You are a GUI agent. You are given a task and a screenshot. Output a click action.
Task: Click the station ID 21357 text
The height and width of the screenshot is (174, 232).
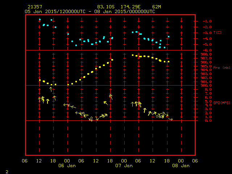point(35,7)
